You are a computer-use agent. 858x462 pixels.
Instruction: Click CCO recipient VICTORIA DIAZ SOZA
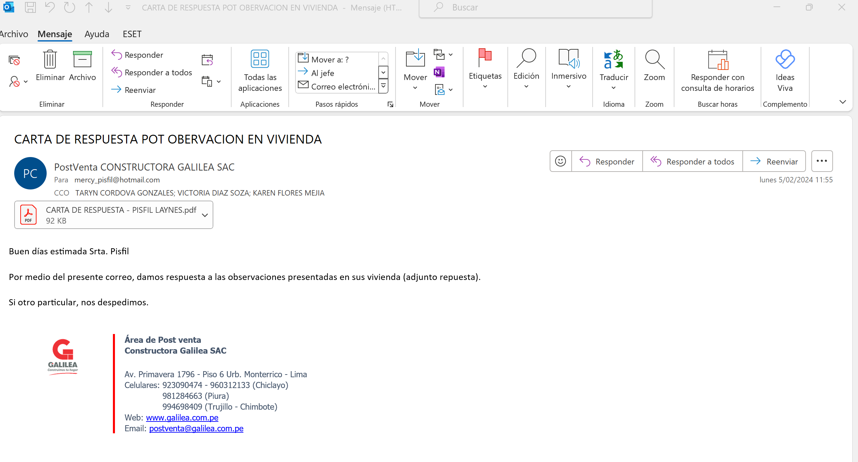pyautogui.click(x=213, y=193)
